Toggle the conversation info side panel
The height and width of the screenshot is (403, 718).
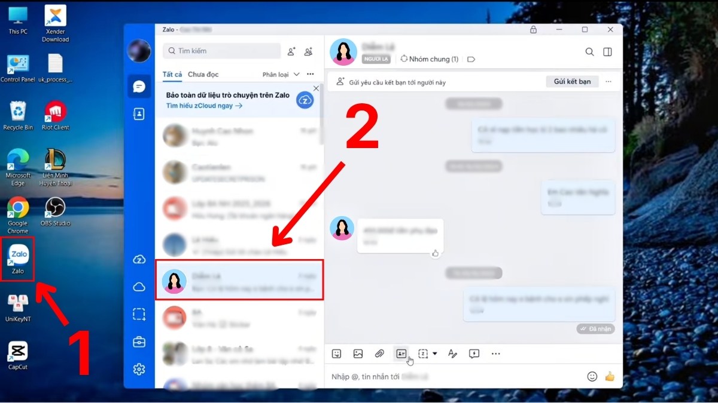pyautogui.click(x=607, y=52)
